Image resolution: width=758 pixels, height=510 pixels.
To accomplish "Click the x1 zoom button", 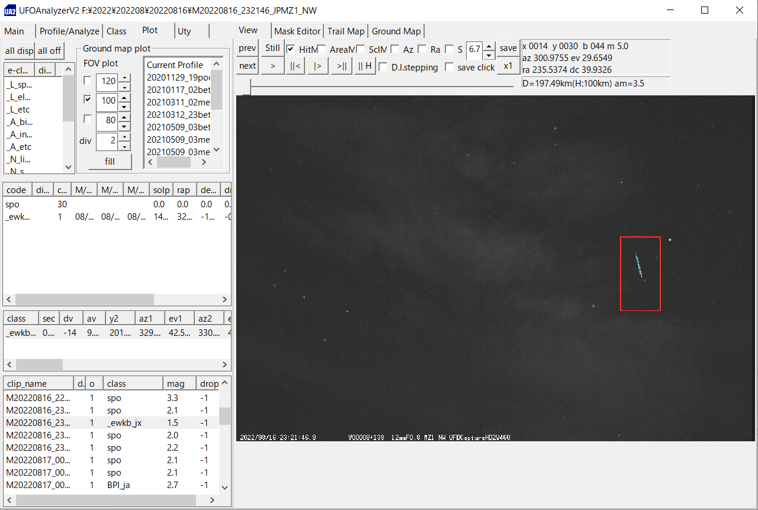I will tap(508, 66).
